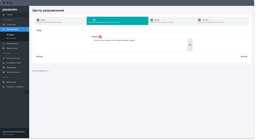Click the passteam logo
Screen dimensions: 256x140
point(10,10)
